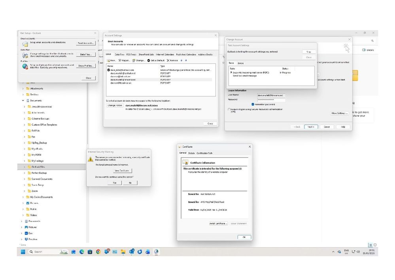Viewport: 395px width, 280px height.
Task: Click Stop button in Test Account Settings
Action: [308, 52]
